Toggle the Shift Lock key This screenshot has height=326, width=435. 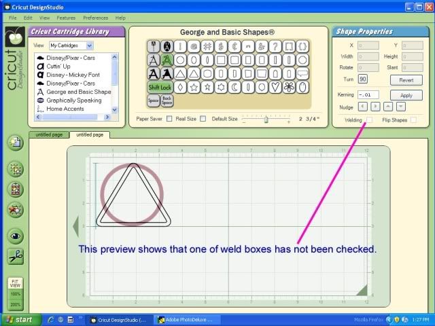(x=160, y=88)
